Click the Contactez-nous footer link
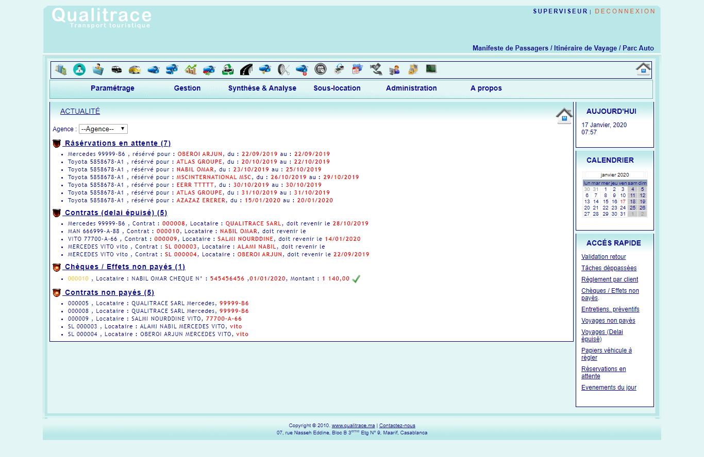 click(397, 426)
